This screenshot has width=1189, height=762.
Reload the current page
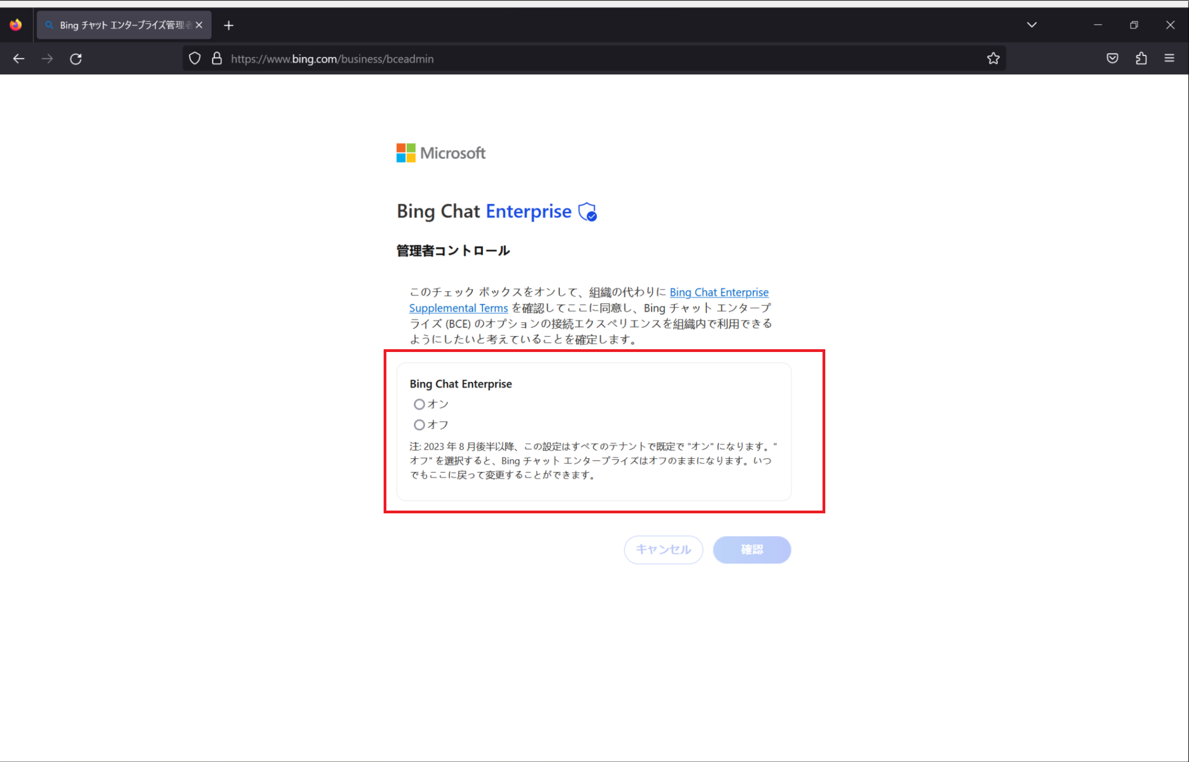coord(76,59)
